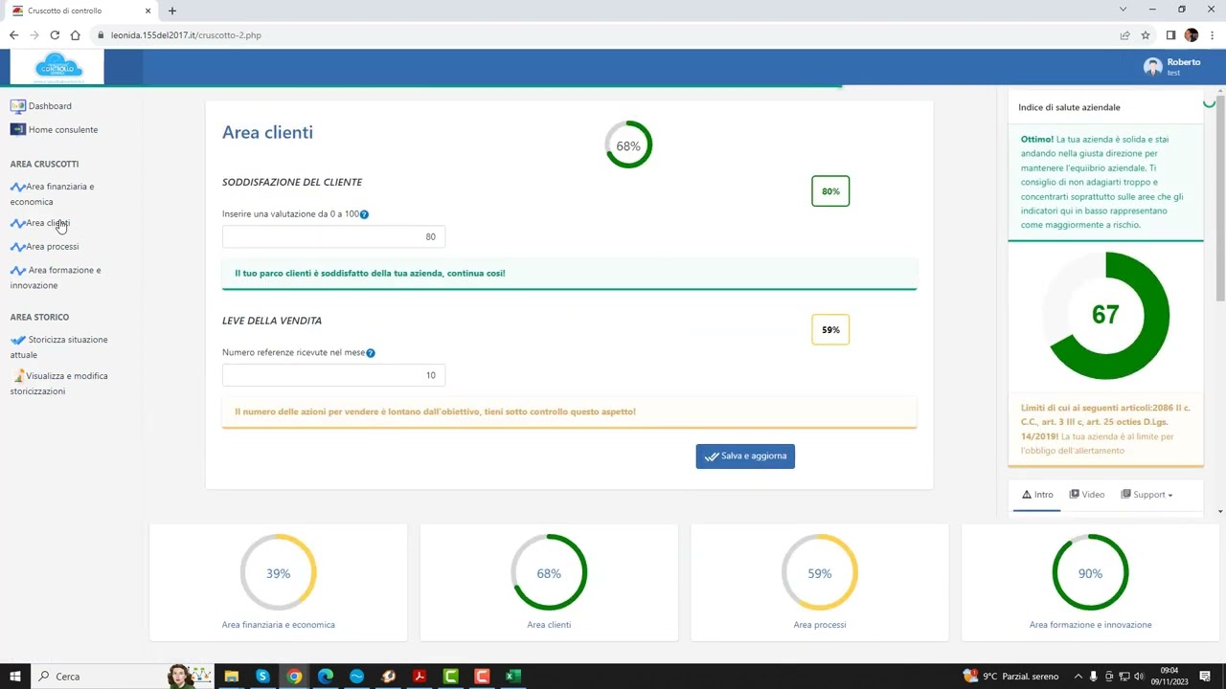
Task: Click the Controllo logo in header
Action: (57, 68)
